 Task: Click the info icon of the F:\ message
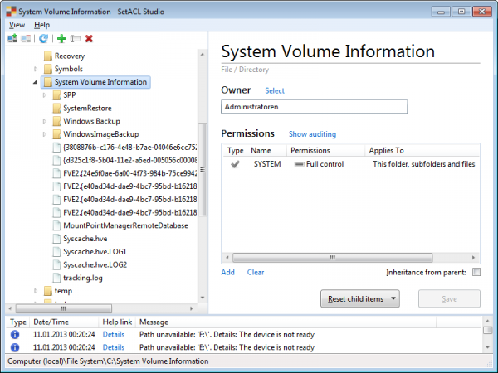click(x=15, y=335)
